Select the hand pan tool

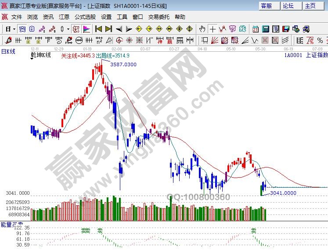[202, 29]
